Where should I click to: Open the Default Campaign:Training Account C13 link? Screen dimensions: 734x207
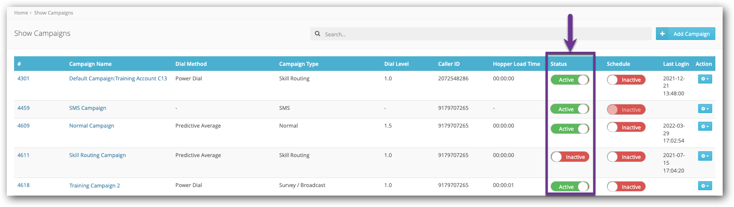[x=118, y=79]
